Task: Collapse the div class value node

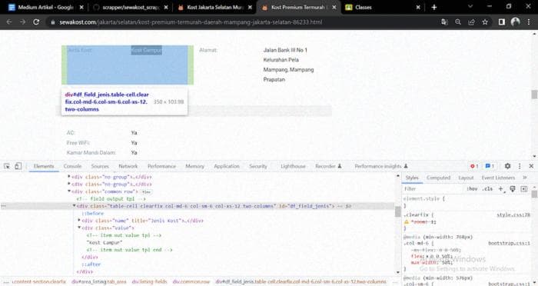Action: [79, 228]
